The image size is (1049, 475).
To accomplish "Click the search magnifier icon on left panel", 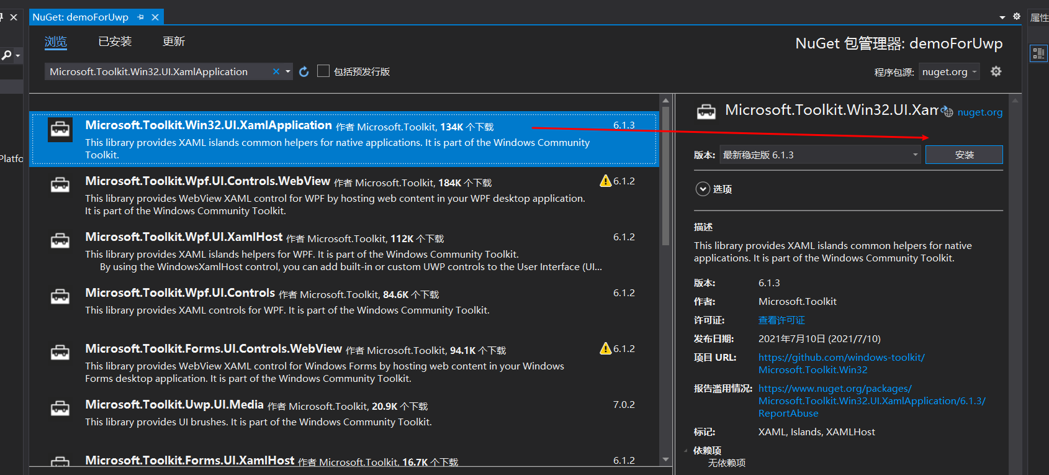I will pos(6,55).
